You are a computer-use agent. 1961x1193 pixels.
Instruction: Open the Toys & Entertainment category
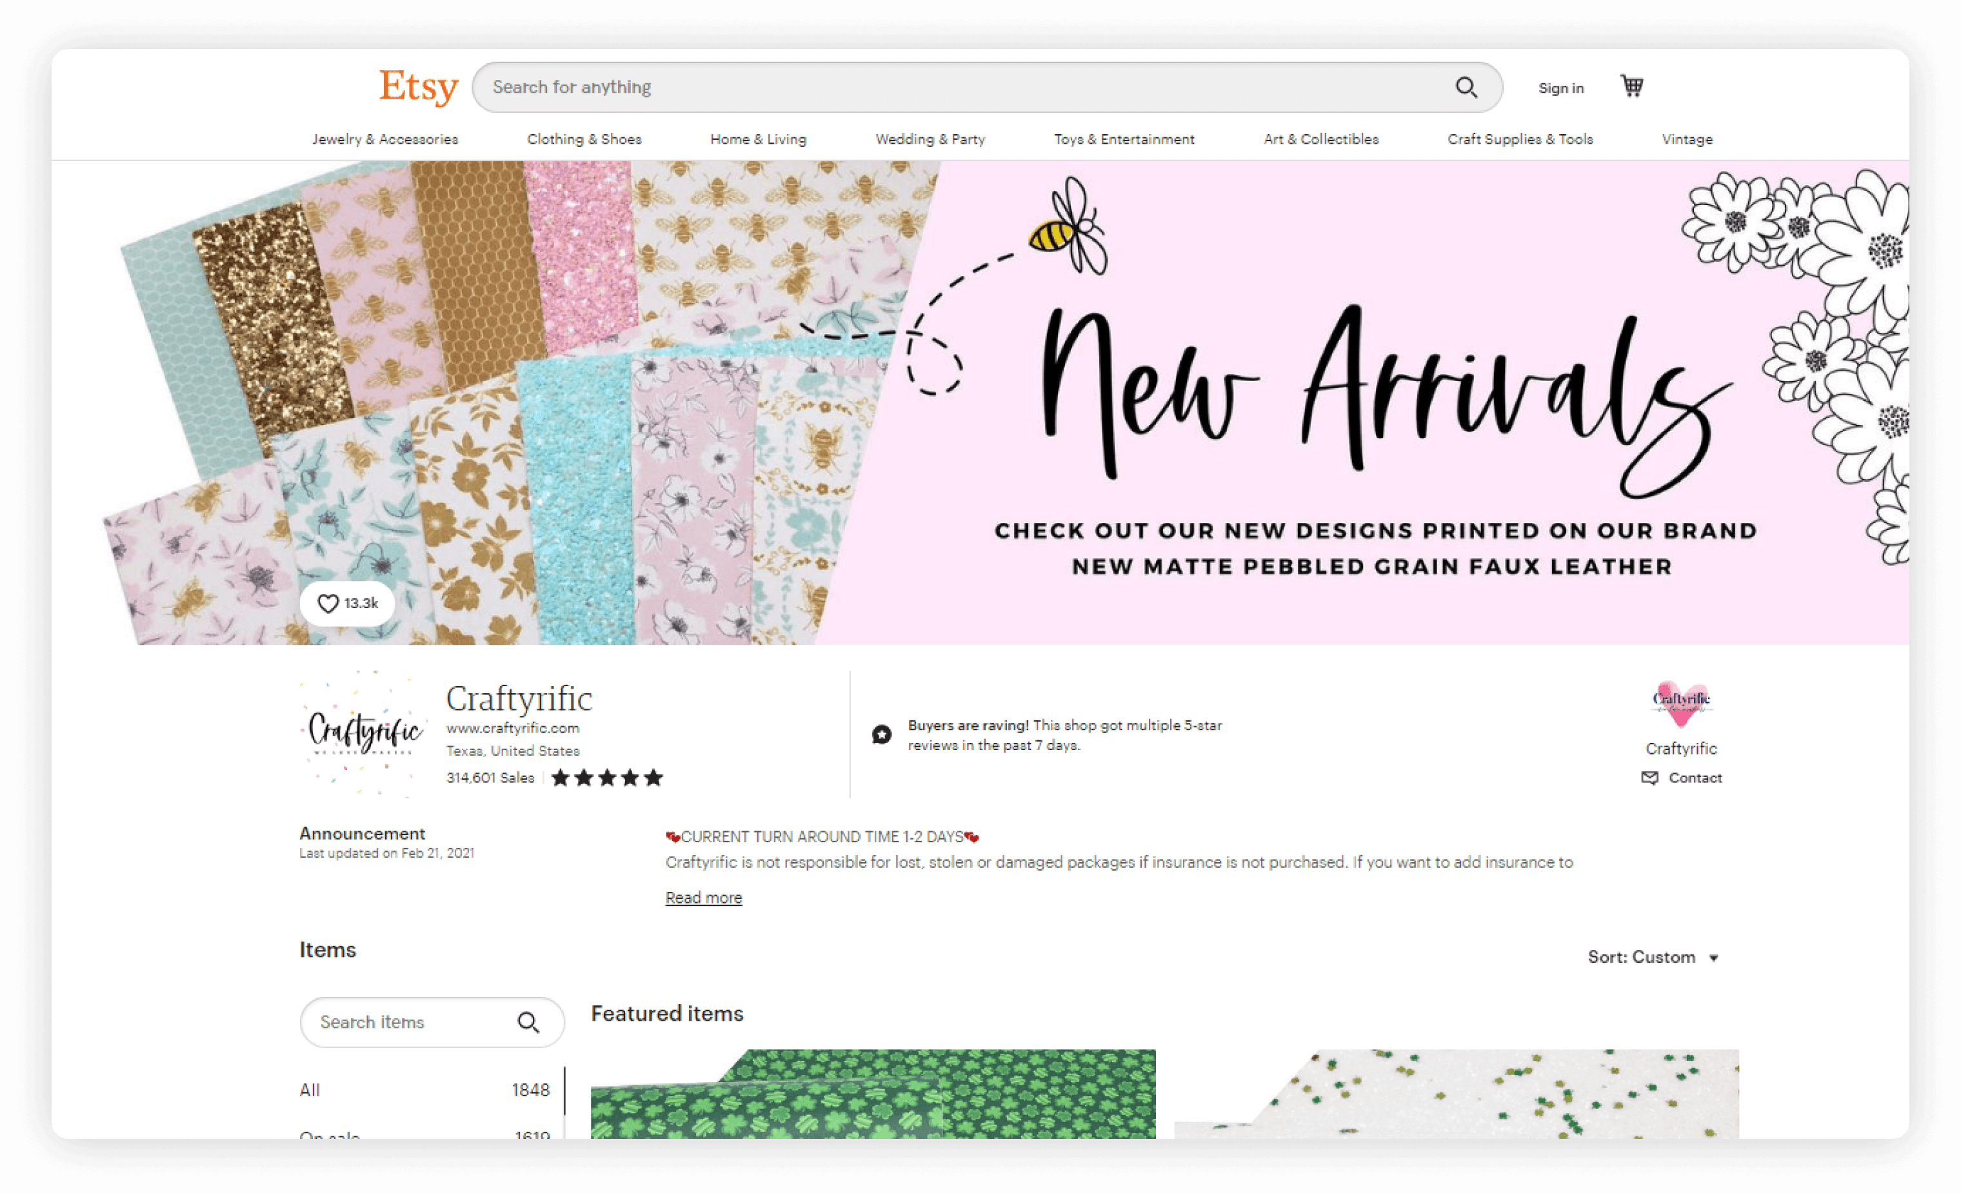click(x=1124, y=139)
